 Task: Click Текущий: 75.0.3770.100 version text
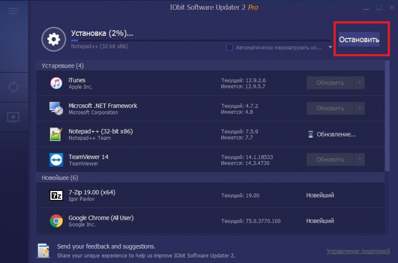[x=251, y=221]
